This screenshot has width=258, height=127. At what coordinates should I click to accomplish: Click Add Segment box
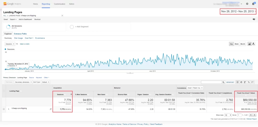[99, 27]
